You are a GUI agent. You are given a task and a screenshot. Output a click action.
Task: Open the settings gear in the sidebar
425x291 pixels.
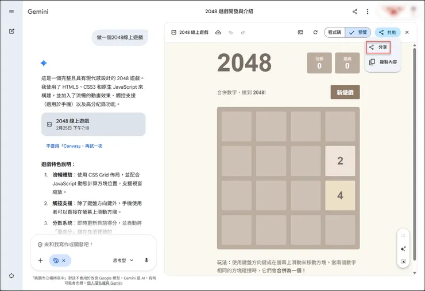point(11,276)
